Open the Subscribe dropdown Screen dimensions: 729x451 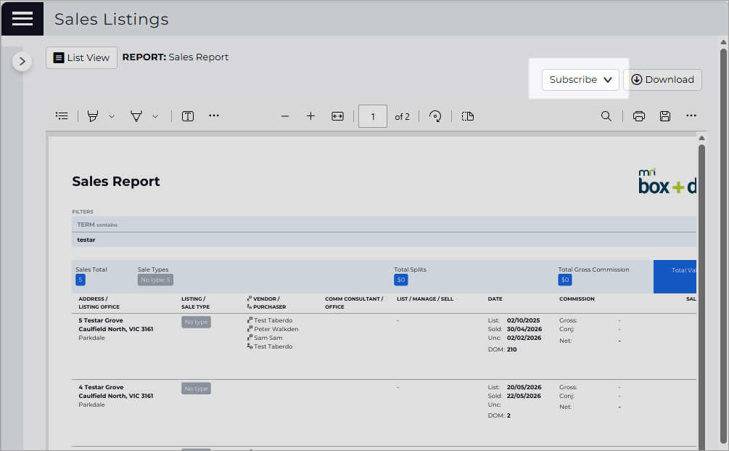(x=580, y=80)
